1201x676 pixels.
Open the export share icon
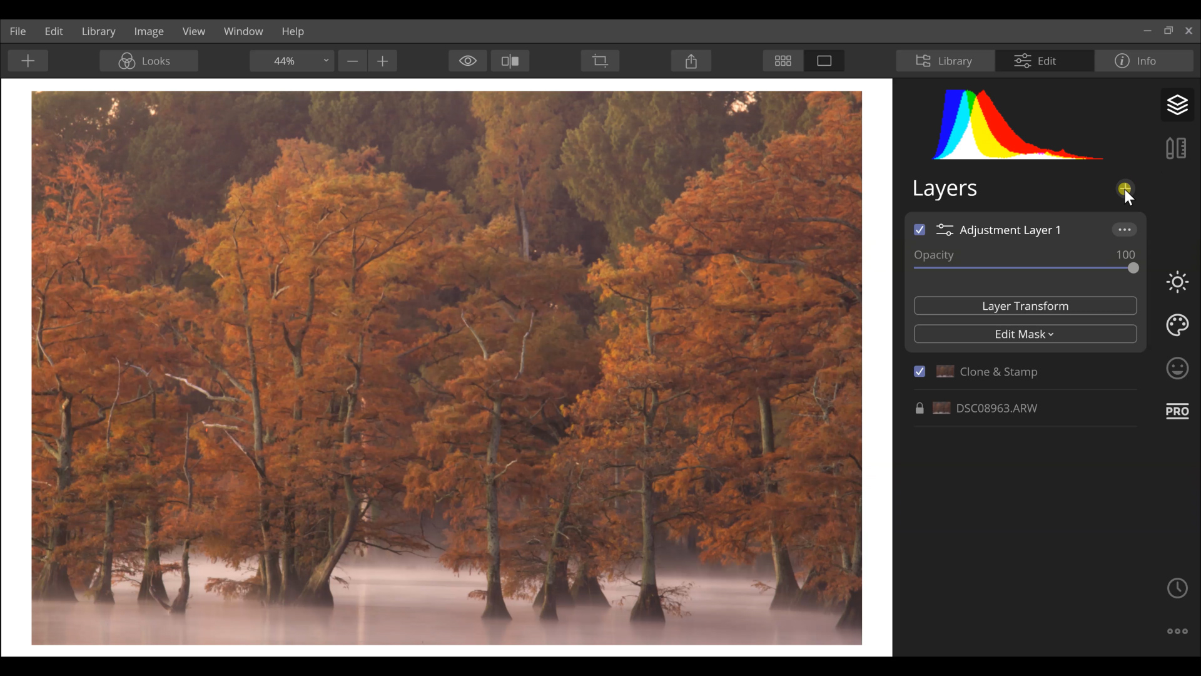tap(691, 61)
